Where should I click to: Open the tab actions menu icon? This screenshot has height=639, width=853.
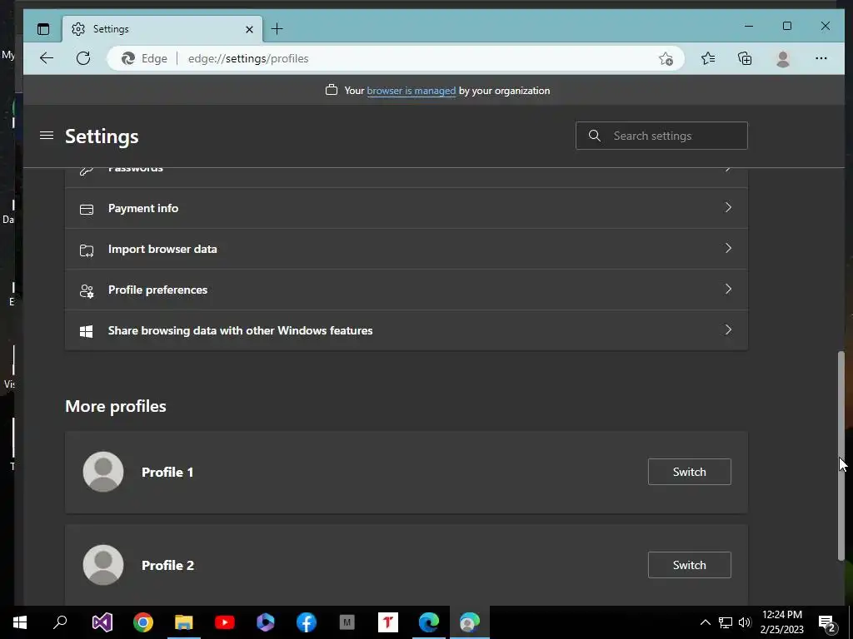coord(43,29)
